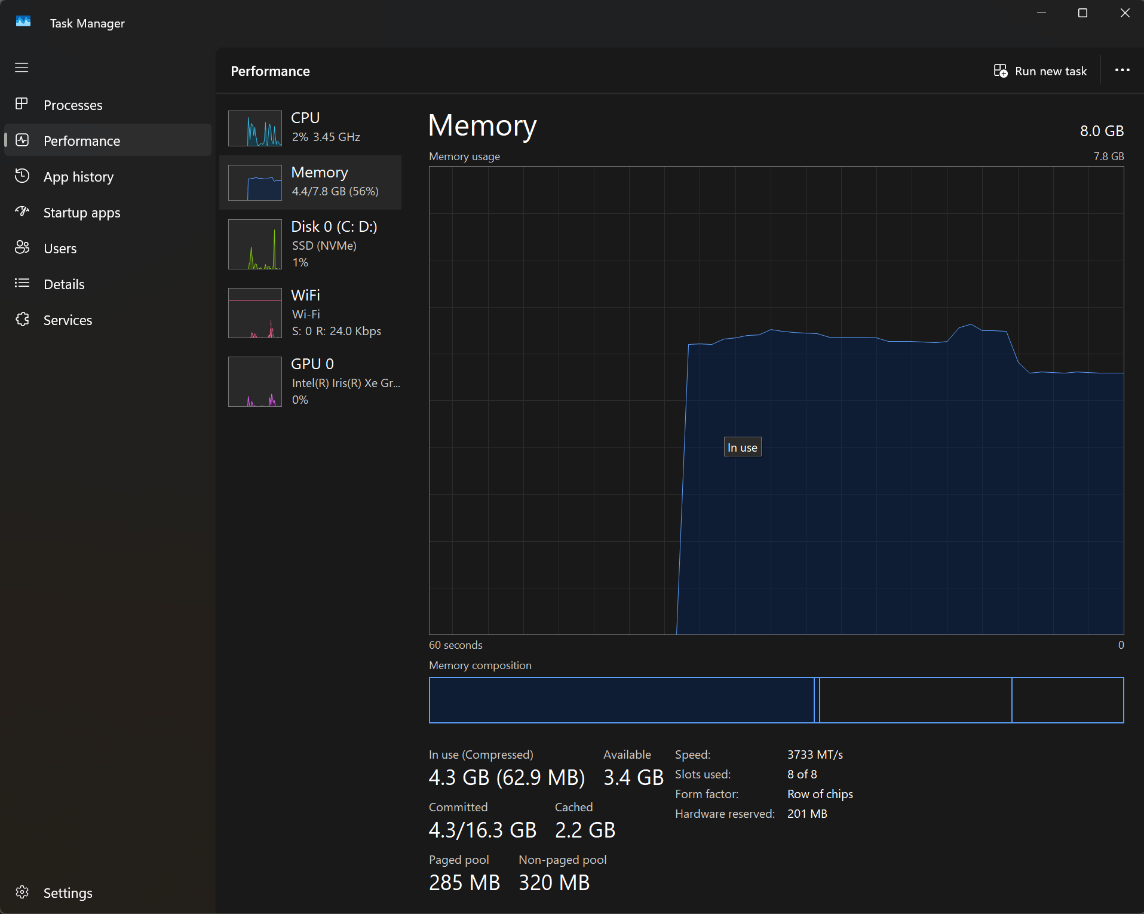Select the GPU 0 mini graph thumbnail
This screenshot has height=914, width=1144.
255,382
